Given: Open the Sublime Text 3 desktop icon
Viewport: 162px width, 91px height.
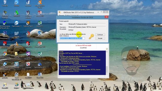Looking at the screenshot, I should 28,24.
